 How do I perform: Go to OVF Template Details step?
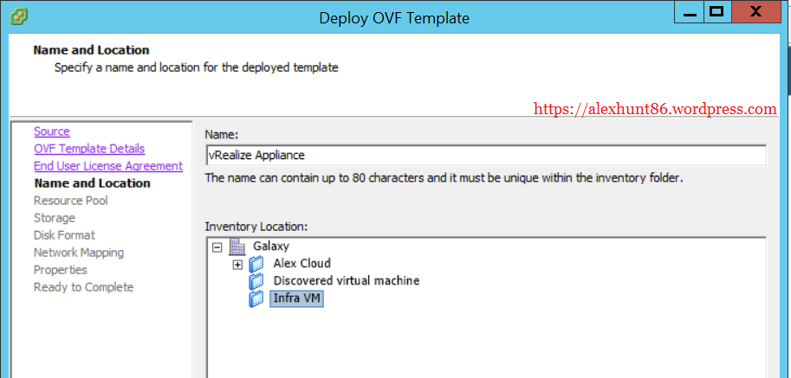[89, 149]
